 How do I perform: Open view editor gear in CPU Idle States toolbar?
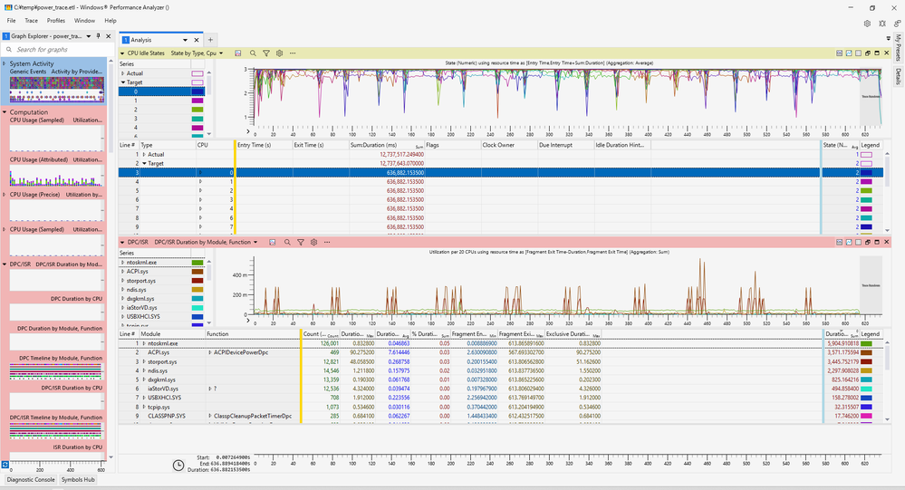[279, 53]
